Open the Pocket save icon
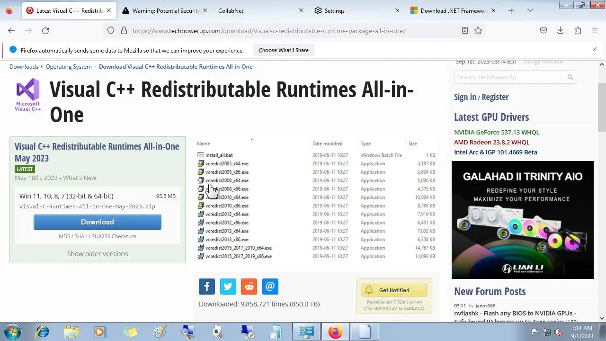 coord(544,30)
